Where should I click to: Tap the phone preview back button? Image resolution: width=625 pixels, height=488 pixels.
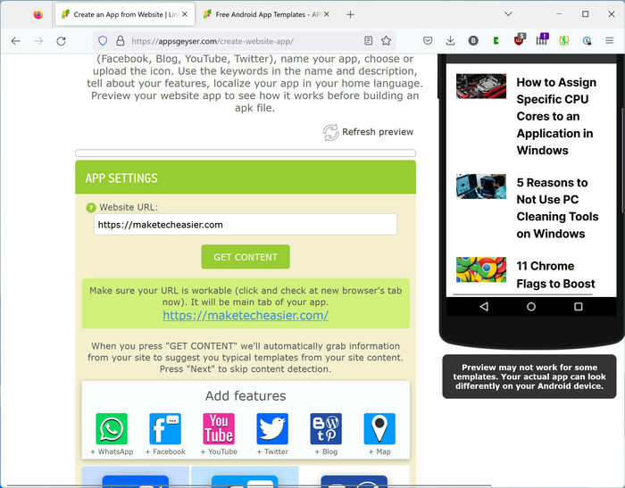484,306
